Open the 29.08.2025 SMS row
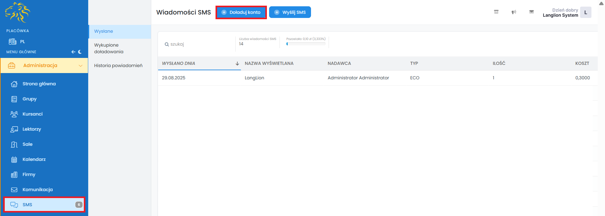 click(x=174, y=78)
